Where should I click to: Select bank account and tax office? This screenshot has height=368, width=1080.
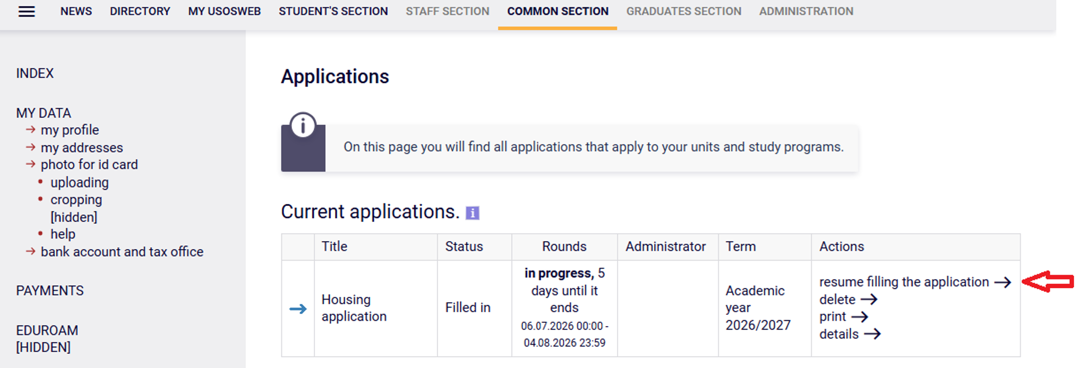pyautogui.click(x=122, y=252)
